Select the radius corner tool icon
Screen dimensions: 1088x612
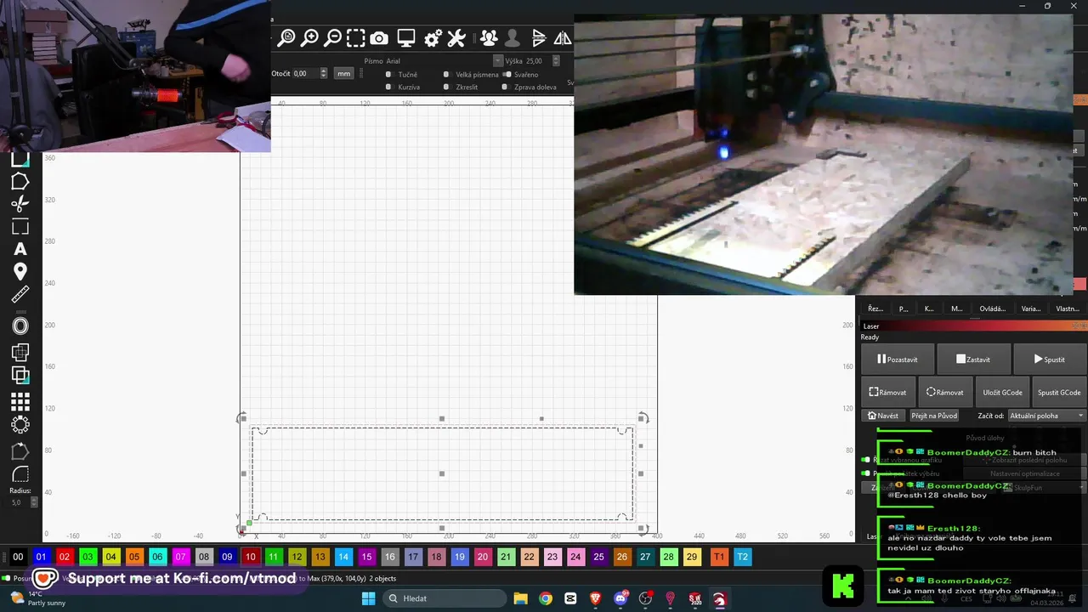pyautogui.click(x=20, y=474)
